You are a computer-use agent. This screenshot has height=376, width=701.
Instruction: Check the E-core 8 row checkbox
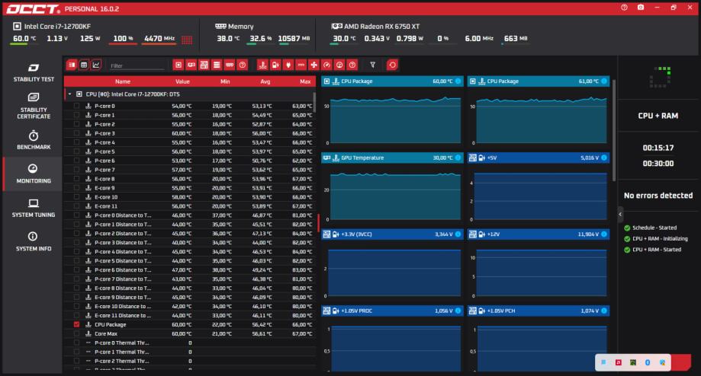point(76,178)
